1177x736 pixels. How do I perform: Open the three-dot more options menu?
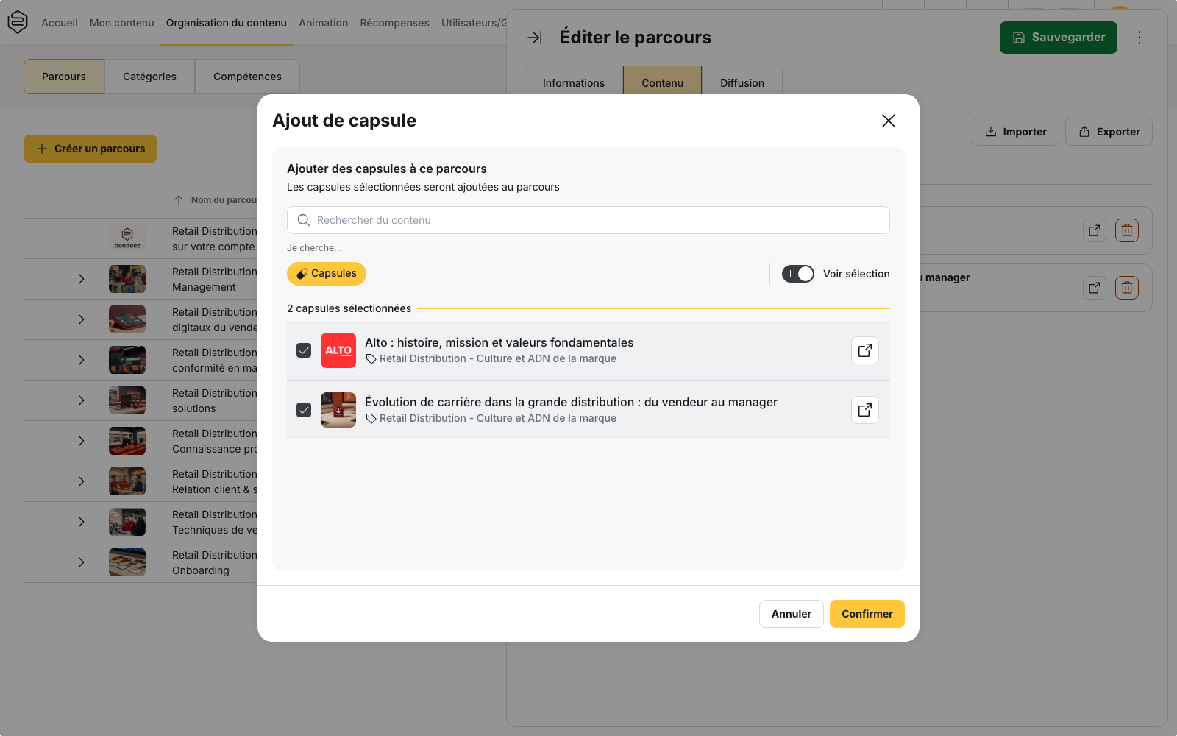[1139, 38]
